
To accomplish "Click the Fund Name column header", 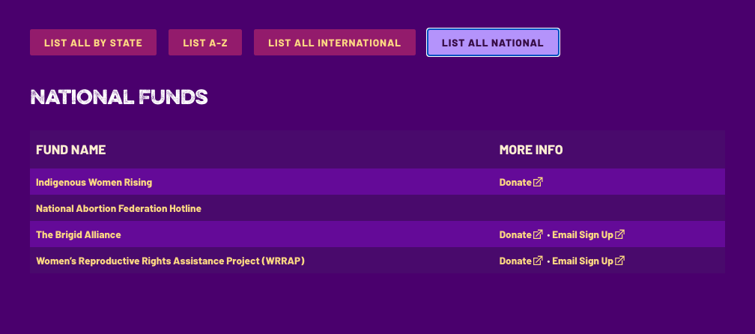I will (x=70, y=150).
